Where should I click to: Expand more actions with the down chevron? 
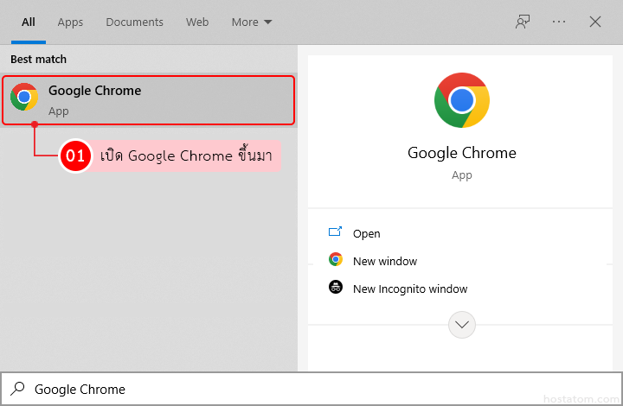pyautogui.click(x=462, y=325)
